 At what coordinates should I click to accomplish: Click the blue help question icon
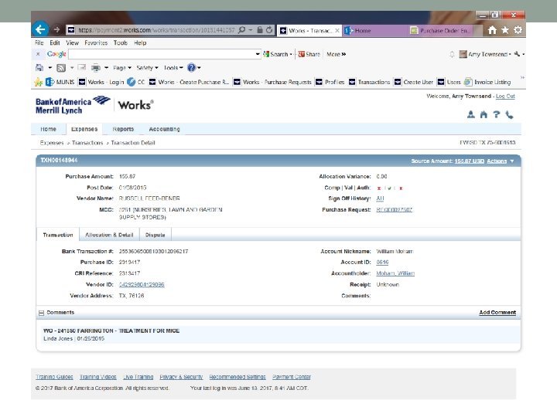192,67
